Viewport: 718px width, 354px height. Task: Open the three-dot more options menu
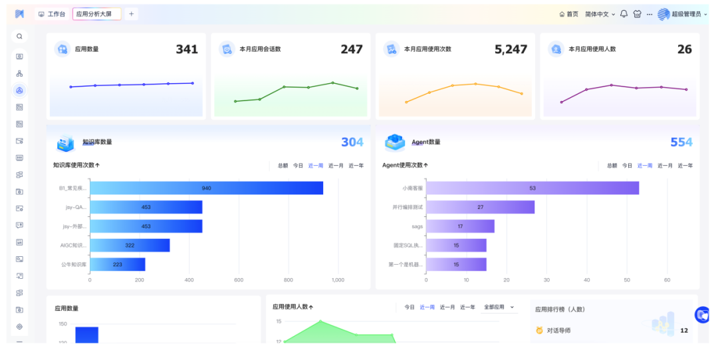click(650, 14)
